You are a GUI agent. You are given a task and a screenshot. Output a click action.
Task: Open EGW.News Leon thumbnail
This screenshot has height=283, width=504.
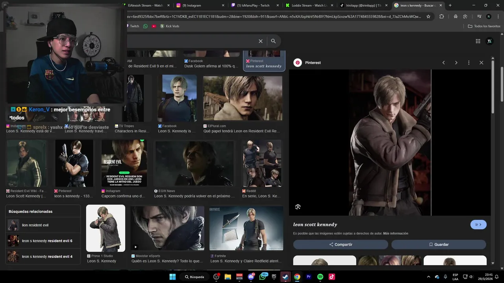click(x=194, y=164)
